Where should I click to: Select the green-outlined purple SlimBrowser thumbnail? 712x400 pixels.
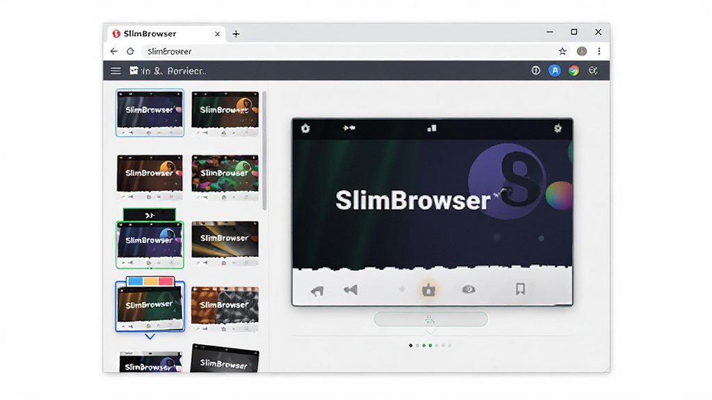pyautogui.click(x=150, y=245)
